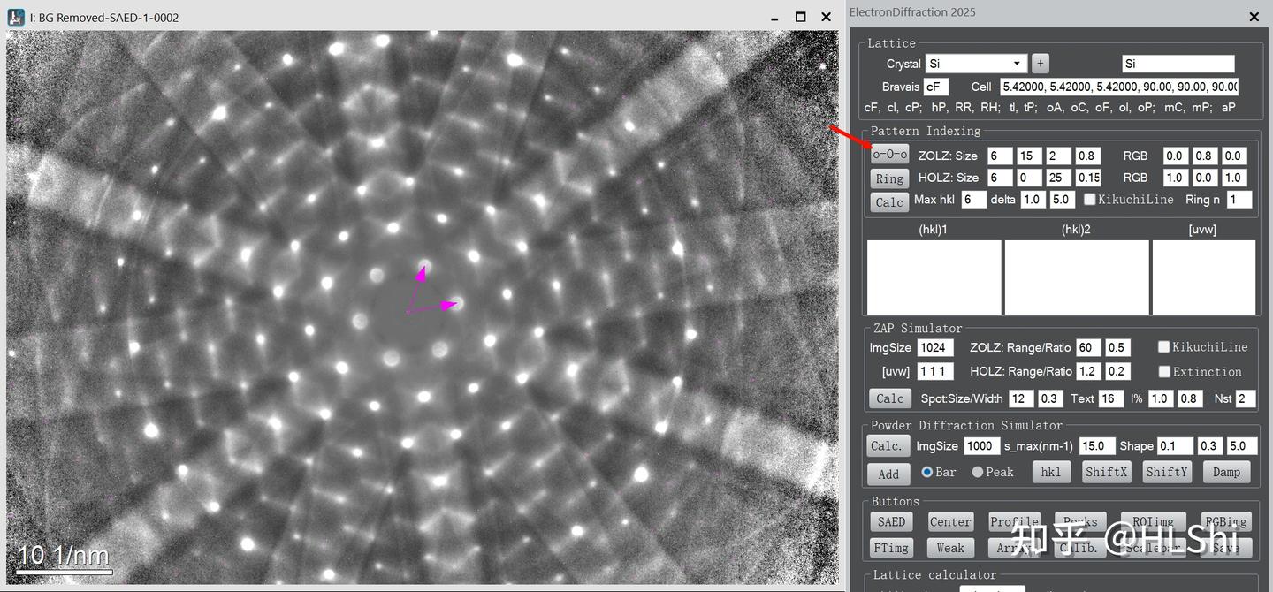
Task: Enable KikuchiLine checkbox in Pattern Indexing
Action: point(1090,200)
